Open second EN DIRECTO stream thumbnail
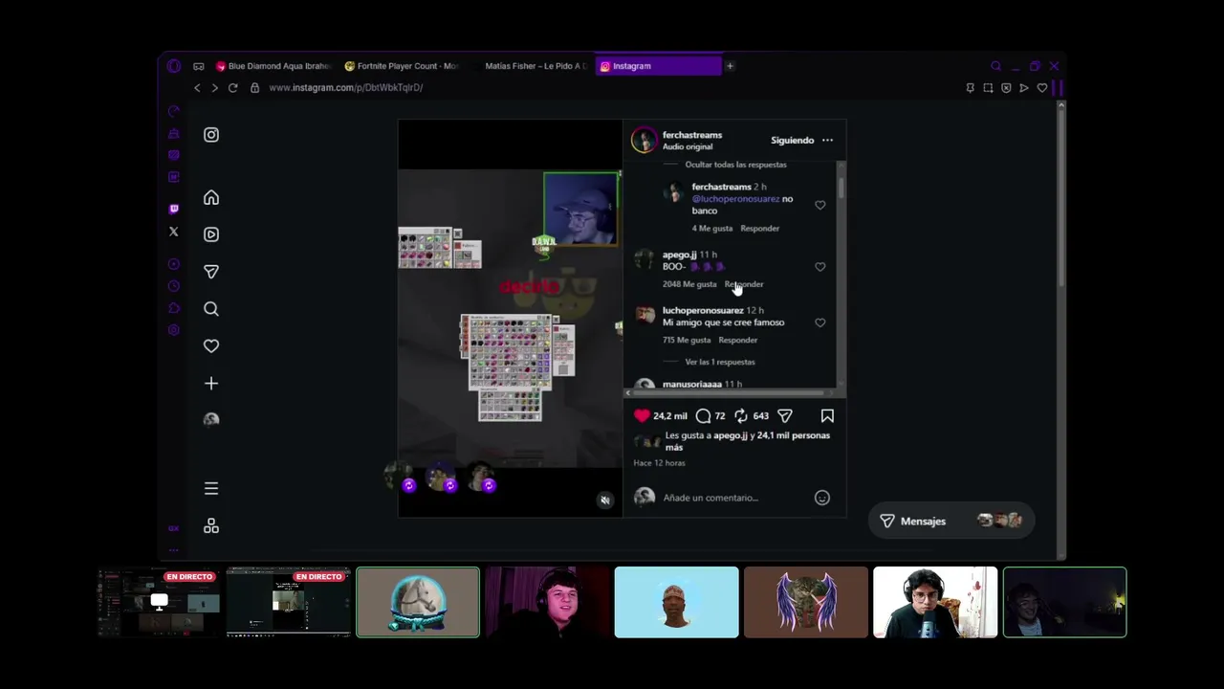 (x=288, y=602)
